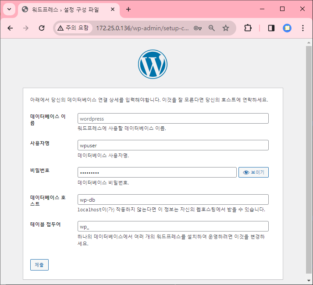Image resolution: width=313 pixels, height=285 pixels.
Task: Open a new browser tab
Action: (128, 9)
